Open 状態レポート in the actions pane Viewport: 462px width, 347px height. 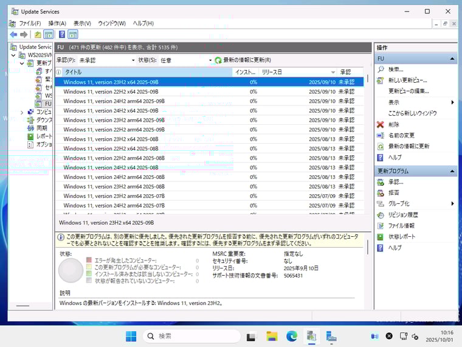coord(401,237)
